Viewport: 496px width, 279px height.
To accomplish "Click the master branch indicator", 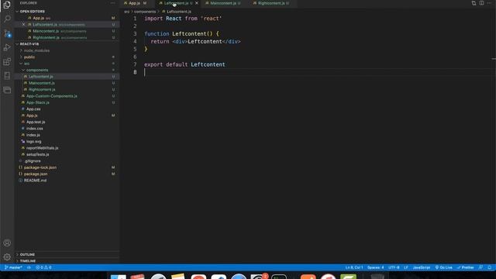I will click(13, 267).
